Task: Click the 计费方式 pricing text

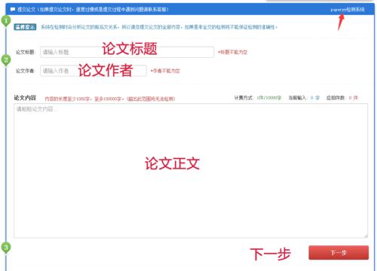Action: click(258, 98)
